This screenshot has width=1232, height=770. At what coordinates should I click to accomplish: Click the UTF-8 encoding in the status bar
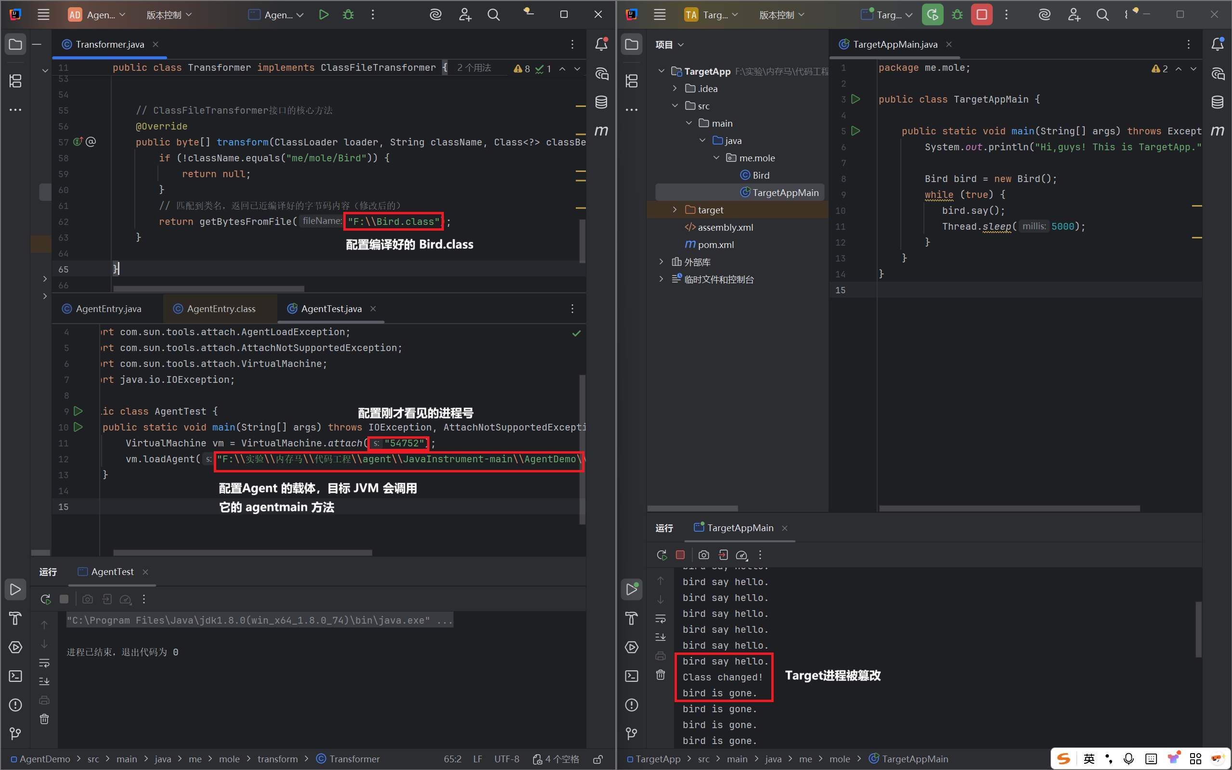pos(506,759)
